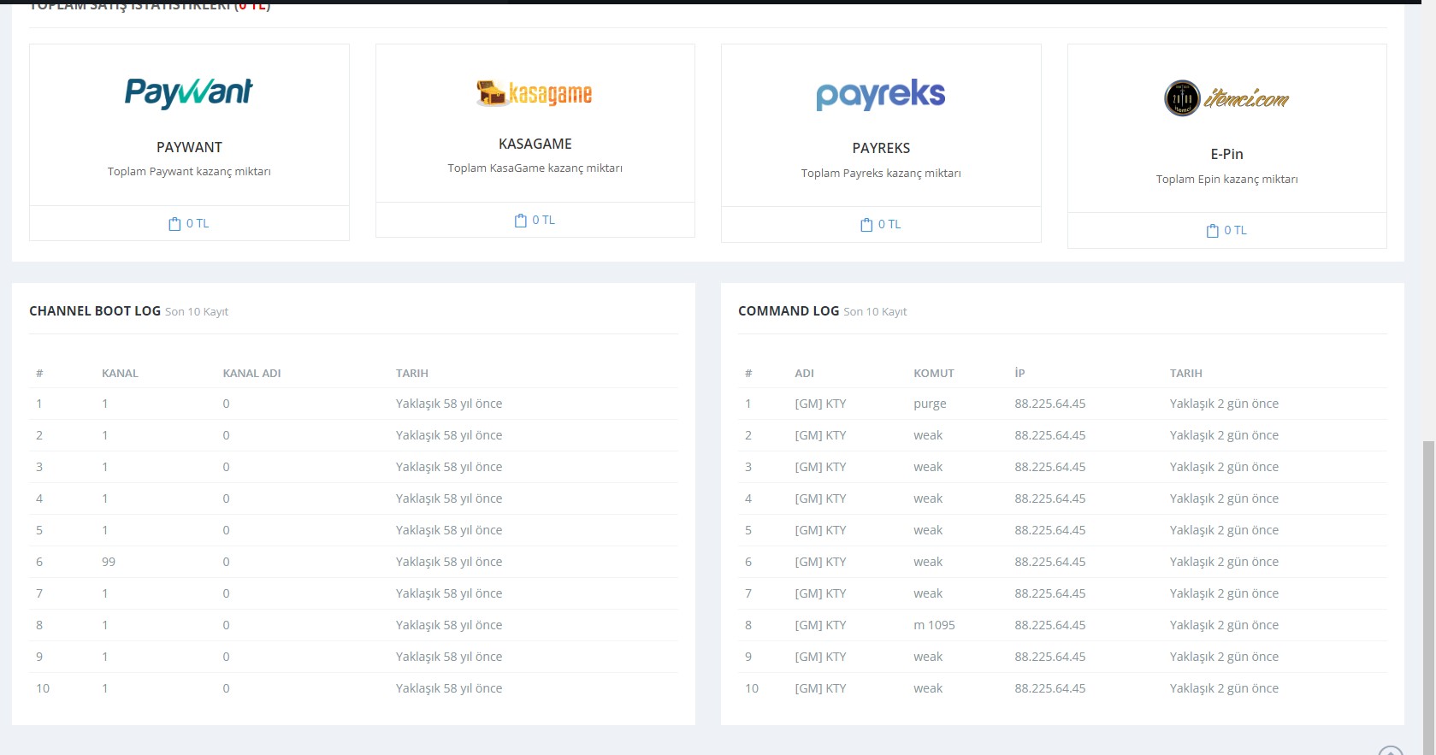Screen dimensions: 1436x755
Task: Click clipboard icon in Paywant card
Action: point(174,224)
